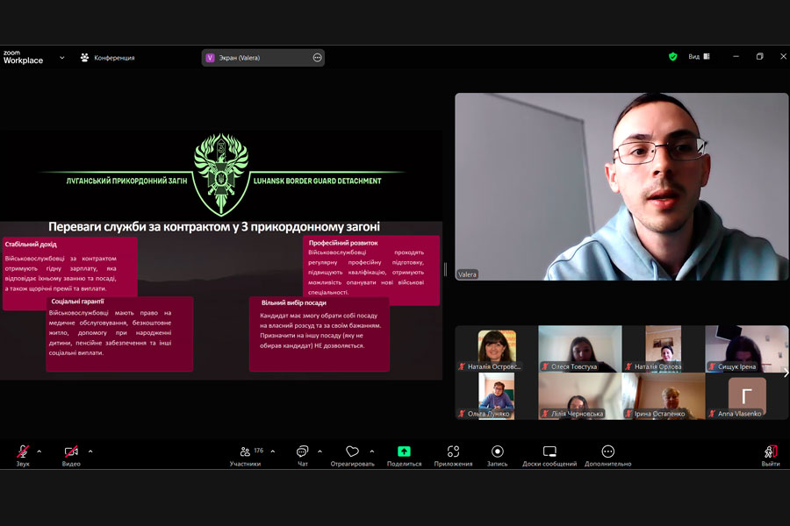Select Ірина Остапенко video thumbnail
Image resolution: width=790 pixels, height=526 pixels.
[664, 396]
